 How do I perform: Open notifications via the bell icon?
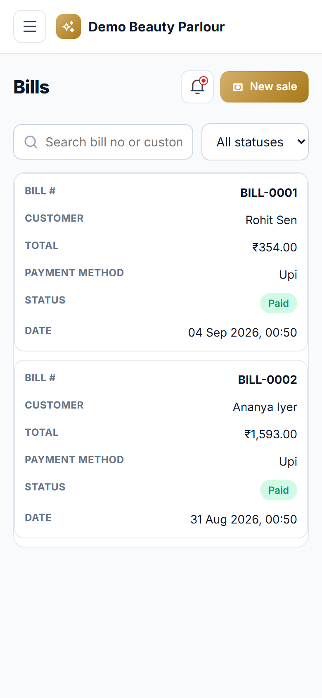click(x=197, y=87)
